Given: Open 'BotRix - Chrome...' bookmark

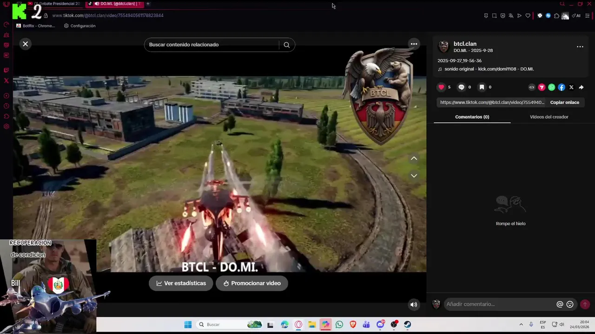Looking at the screenshot, I should pyautogui.click(x=35, y=26).
